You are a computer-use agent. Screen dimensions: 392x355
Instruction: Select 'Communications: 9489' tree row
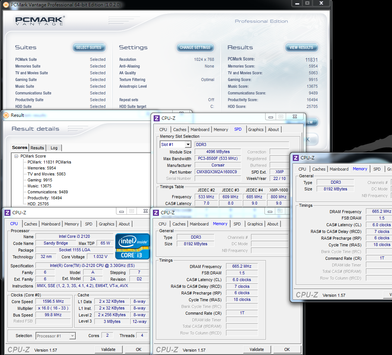pos(48,192)
